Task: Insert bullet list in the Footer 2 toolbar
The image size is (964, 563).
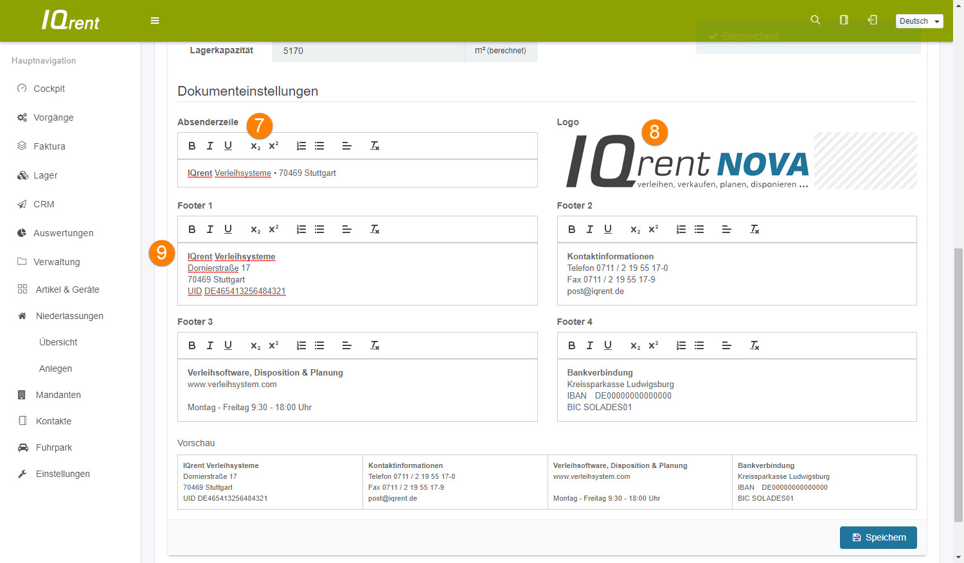Action: [x=699, y=229]
